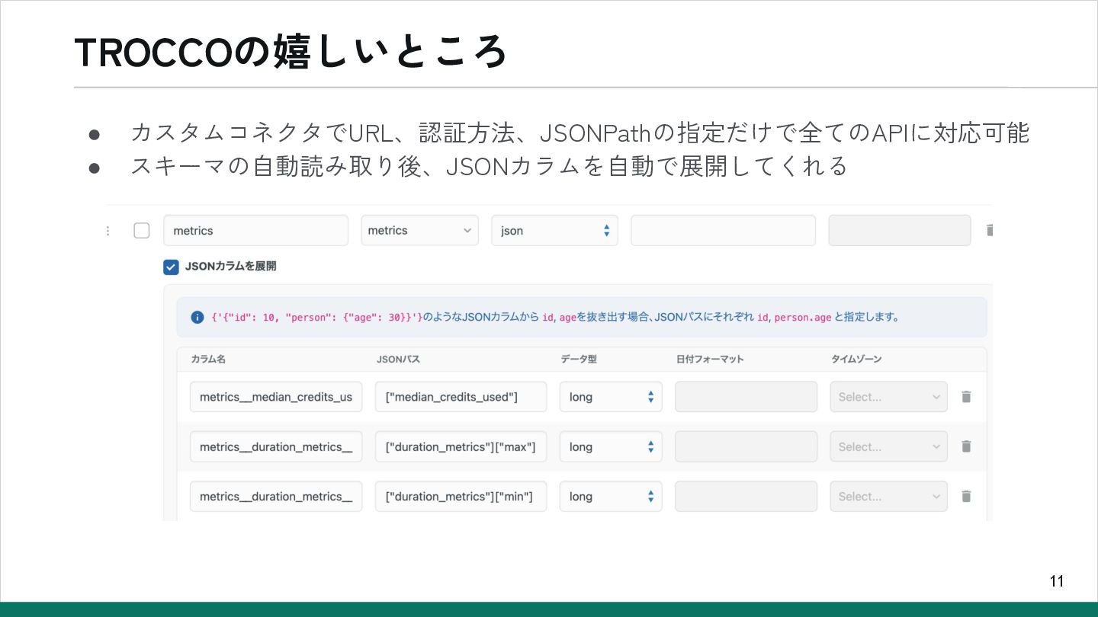
Task: Delete the median_credits_used row
Action: tap(966, 397)
